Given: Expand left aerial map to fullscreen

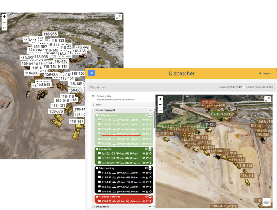Looking at the screenshot, I should point(119,17).
